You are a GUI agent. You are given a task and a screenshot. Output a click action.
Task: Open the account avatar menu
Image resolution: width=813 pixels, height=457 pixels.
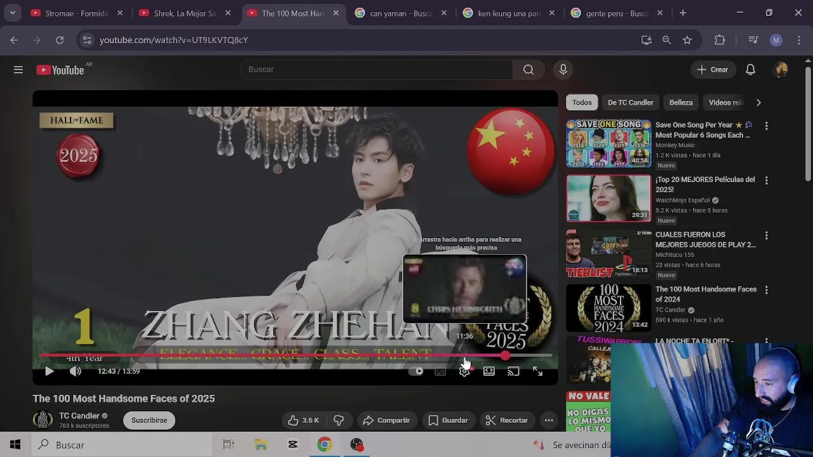pyautogui.click(x=781, y=70)
